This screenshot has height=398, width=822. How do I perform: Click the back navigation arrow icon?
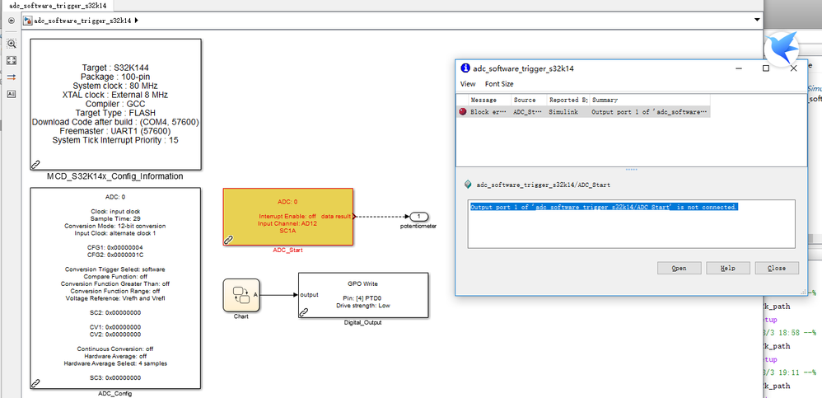[11, 21]
